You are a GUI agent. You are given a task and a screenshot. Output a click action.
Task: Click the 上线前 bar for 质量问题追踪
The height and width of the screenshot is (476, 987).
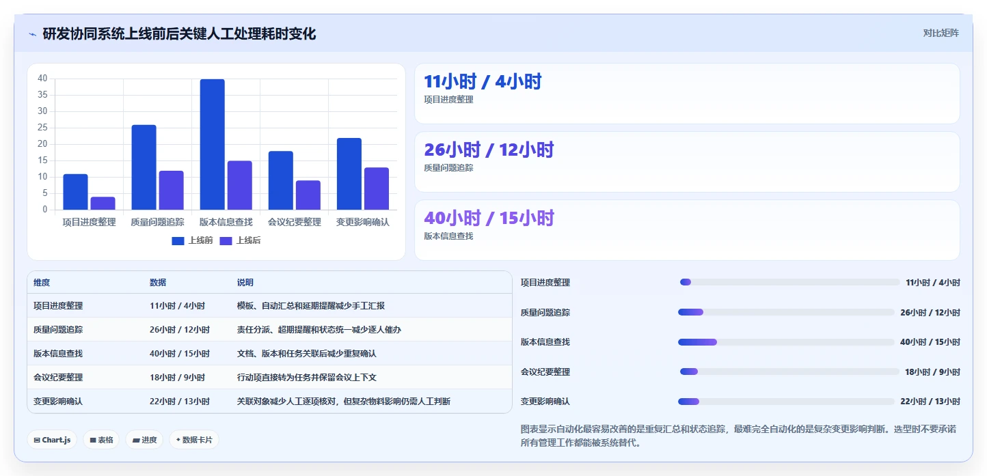144,167
